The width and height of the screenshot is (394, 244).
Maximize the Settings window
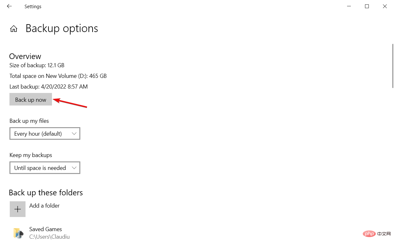[x=367, y=6]
